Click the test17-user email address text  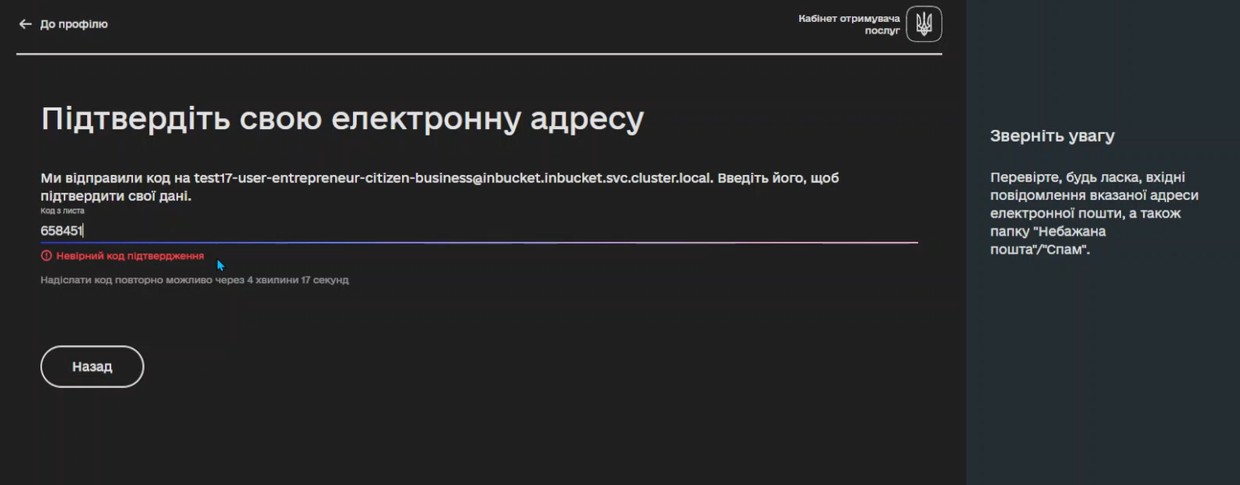coord(453,178)
